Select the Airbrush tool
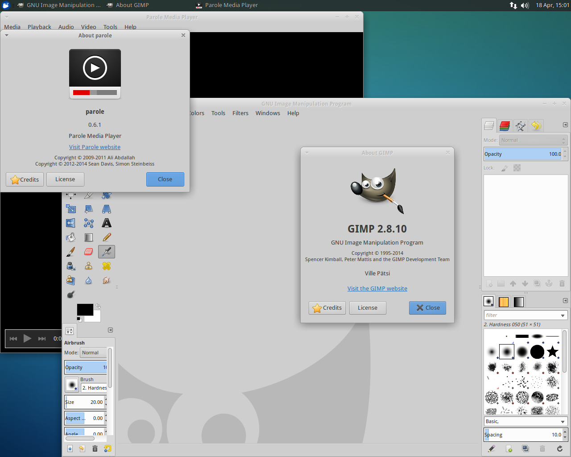The width and height of the screenshot is (571, 457). click(107, 252)
